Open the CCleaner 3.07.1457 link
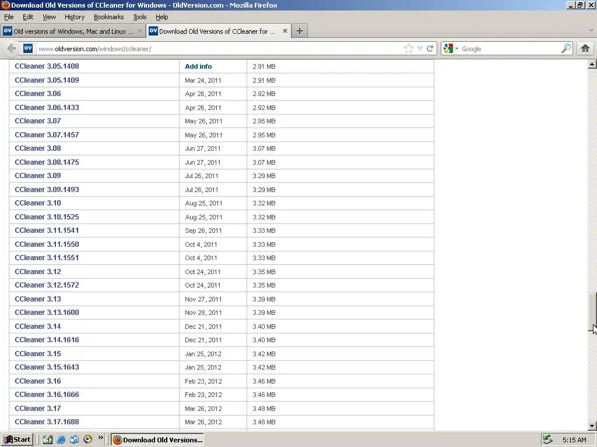 tap(47, 135)
